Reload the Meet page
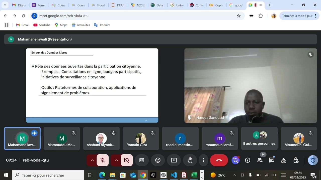Viewport: 321px width, 180px height. [24, 16]
